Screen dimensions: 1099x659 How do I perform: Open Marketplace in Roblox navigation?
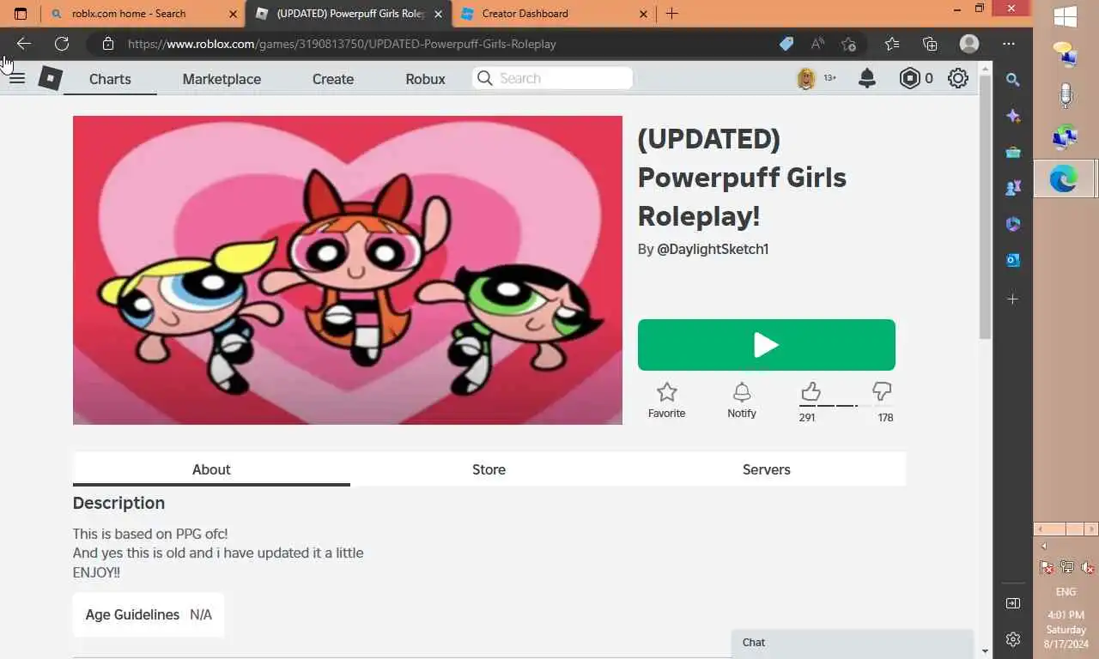click(222, 79)
